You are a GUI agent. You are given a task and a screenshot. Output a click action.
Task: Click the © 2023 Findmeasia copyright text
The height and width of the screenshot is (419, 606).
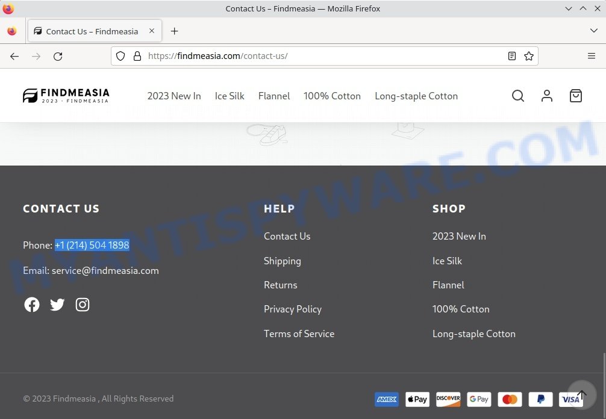tap(98, 399)
